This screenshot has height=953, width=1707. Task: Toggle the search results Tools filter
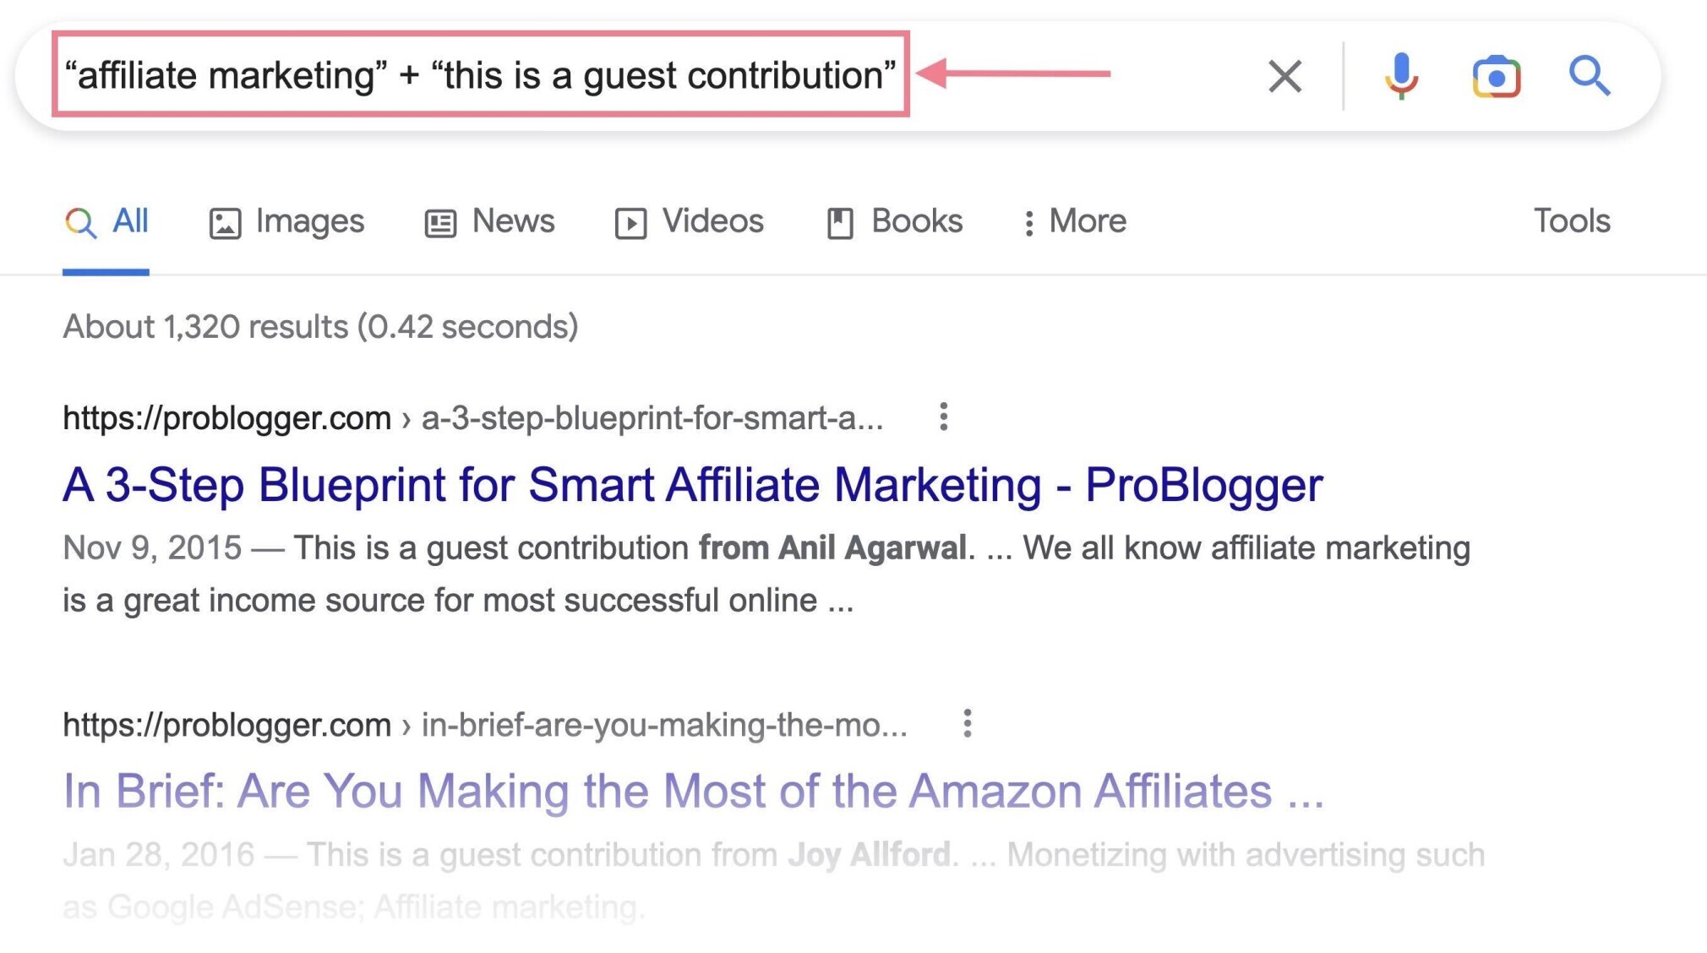click(1573, 221)
